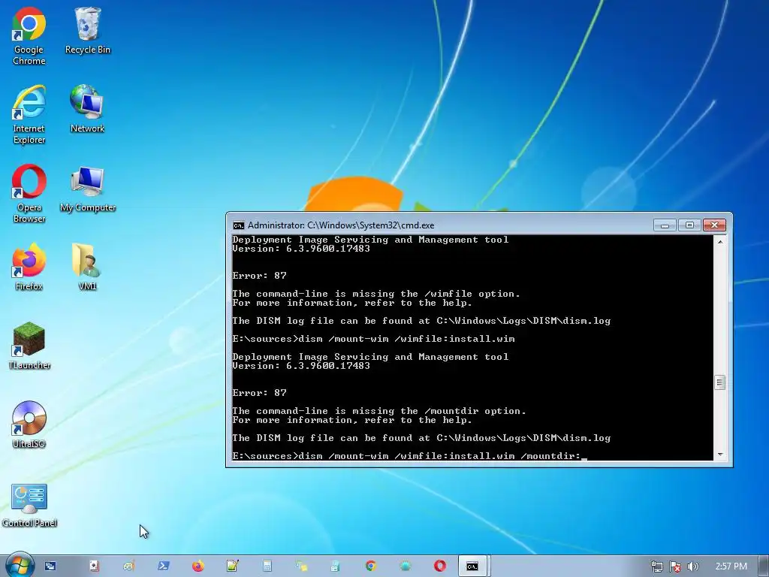Open the Windows Start menu orb
This screenshot has height=577, width=769.
coord(20,565)
